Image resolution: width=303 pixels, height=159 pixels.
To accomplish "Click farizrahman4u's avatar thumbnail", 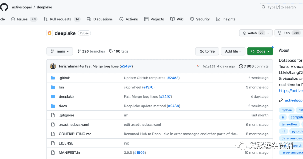I will (x=53, y=66).
